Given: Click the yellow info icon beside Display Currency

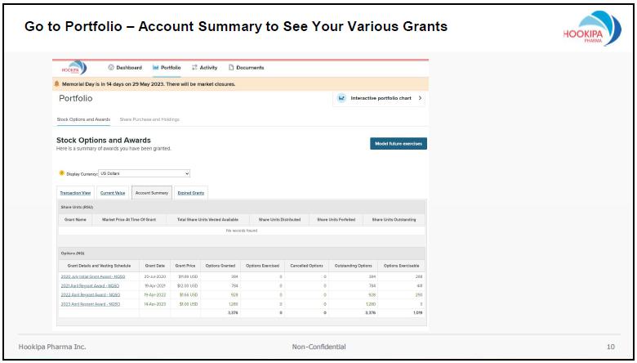Looking at the screenshot, I should tap(61, 173).
